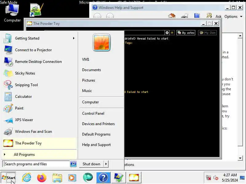The height and width of the screenshot is (184, 246).
Task: Click the monitor with warning taskbar icon
Action: (x=118, y=178)
